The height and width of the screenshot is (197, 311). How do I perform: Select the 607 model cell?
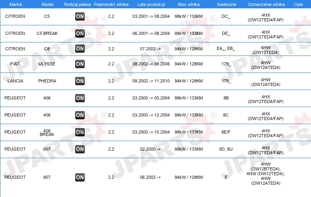tap(47, 149)
